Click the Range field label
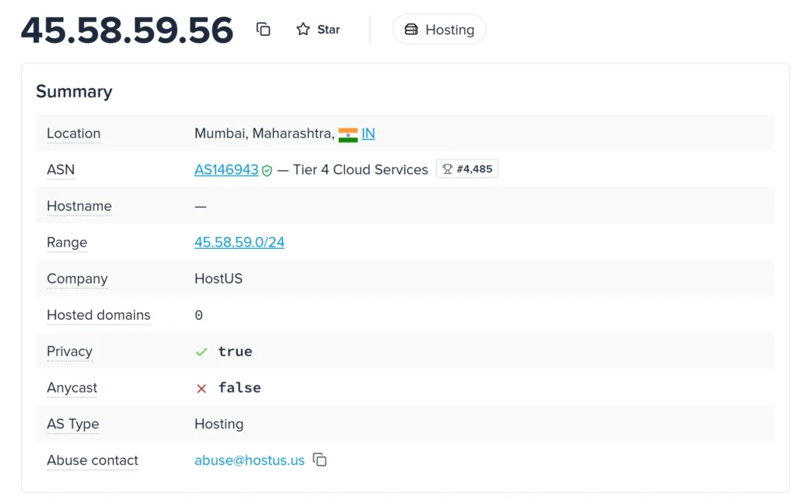799x504 pixels. coord(67,243)
